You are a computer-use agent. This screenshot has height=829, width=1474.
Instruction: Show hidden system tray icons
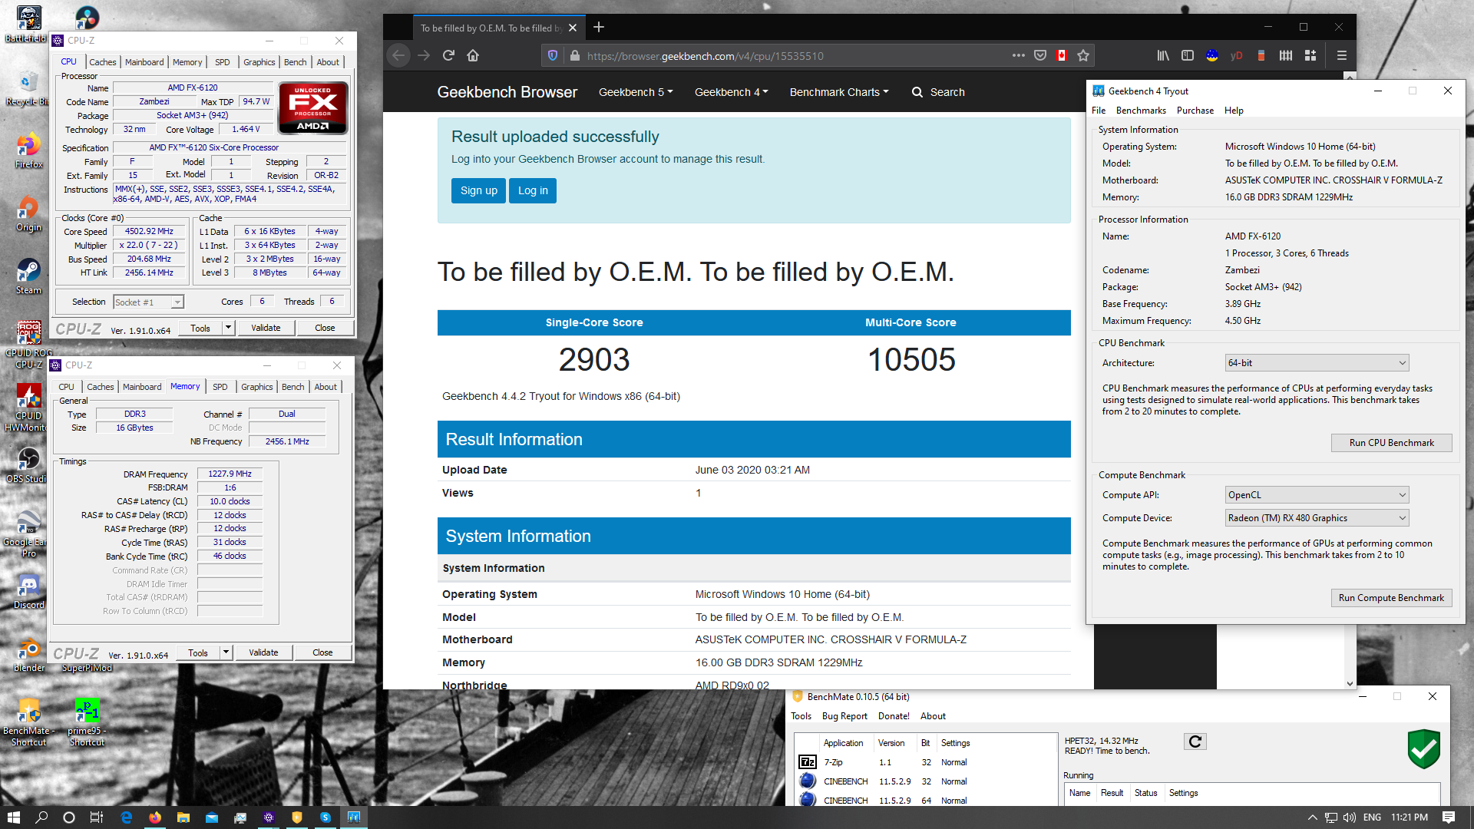(x=1312, y=817)
